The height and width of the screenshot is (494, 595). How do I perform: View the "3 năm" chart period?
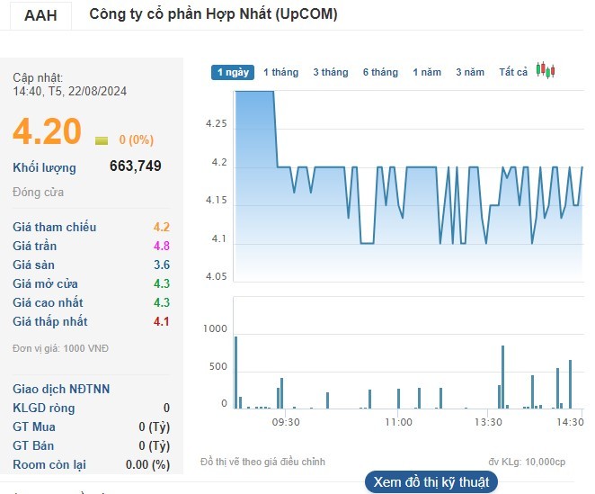tap(470, 72)
